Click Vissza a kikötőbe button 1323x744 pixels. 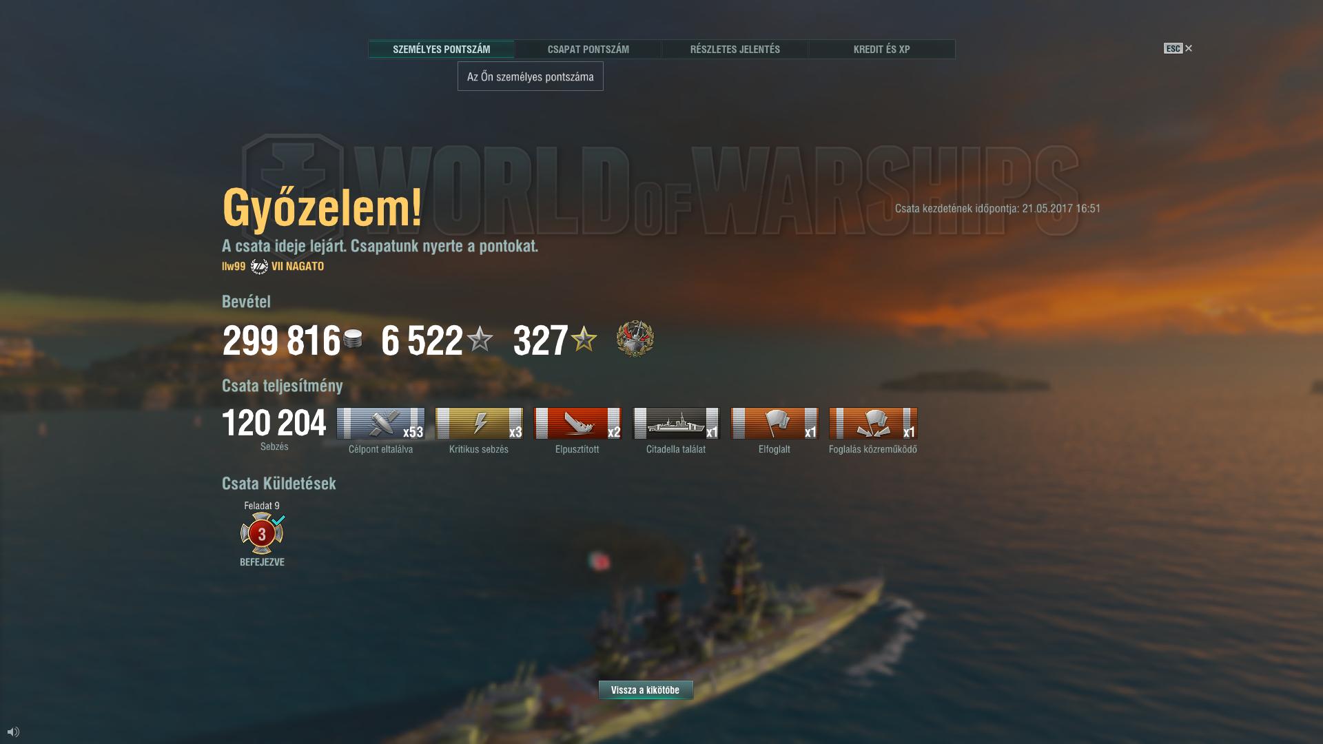[646, 690]
